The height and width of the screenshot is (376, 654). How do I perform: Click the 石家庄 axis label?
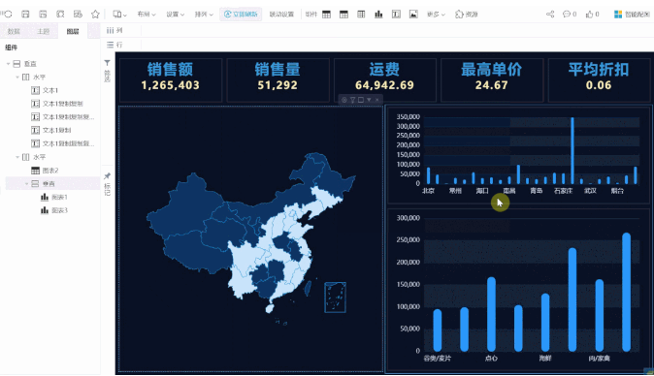click(x=563, y=191)
